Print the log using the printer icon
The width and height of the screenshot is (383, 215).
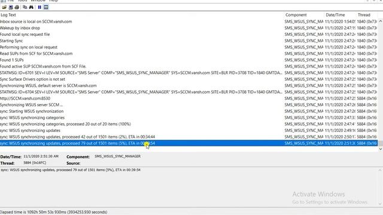click(17, 7)
